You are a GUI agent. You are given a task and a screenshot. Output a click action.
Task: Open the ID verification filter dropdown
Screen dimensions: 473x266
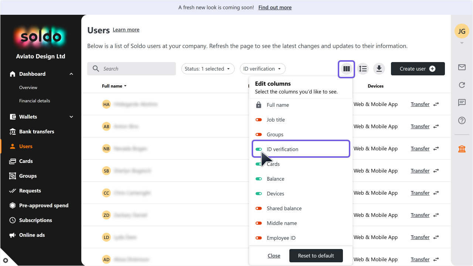pyautogui.click(x=262, y=69)
